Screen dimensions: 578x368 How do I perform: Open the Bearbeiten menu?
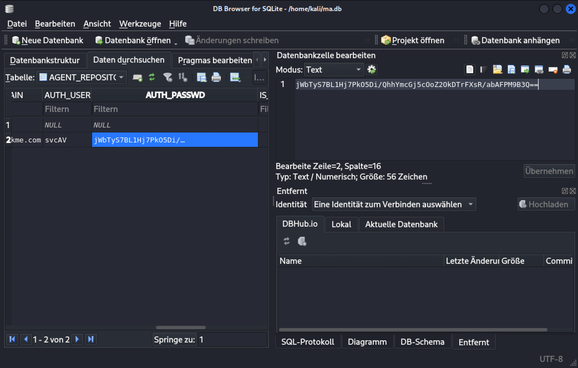tap(55, 24)
